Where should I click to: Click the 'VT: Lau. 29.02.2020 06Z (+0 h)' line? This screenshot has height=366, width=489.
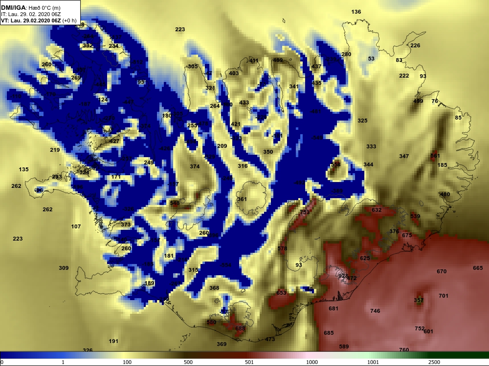point(39,20)
